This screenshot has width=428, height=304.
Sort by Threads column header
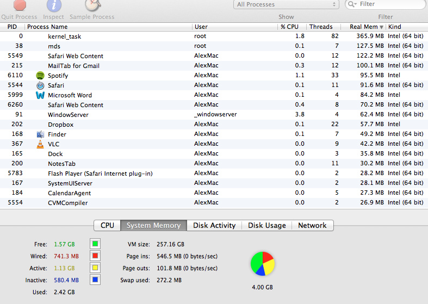[x=324, y=27]
